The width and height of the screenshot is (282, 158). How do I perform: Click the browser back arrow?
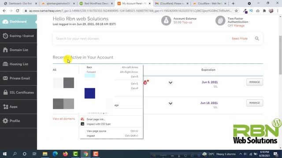click(4, 11)
